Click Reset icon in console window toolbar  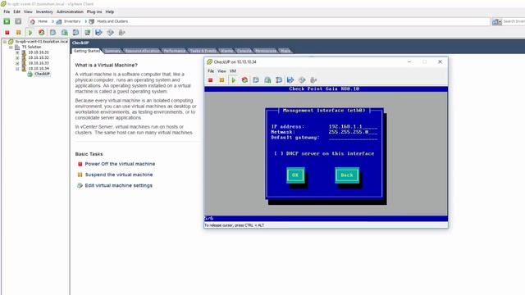pos(244,80)
